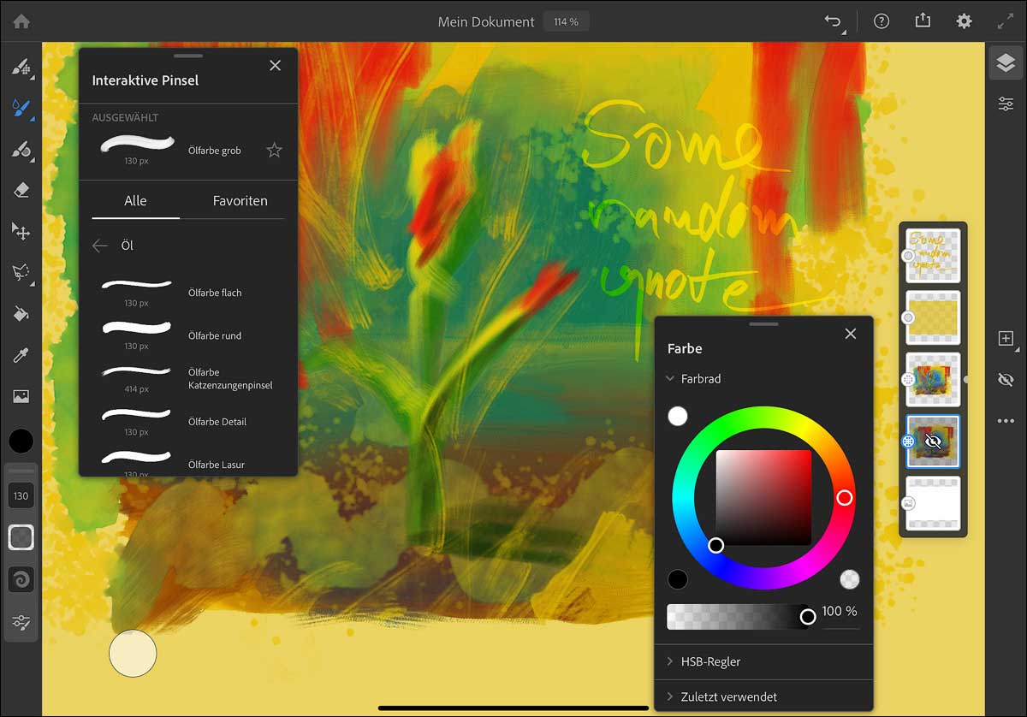Select the colorful painting layer thumbnail
This screenshot has width=1027, height=717.
click(x=934, y=379)
